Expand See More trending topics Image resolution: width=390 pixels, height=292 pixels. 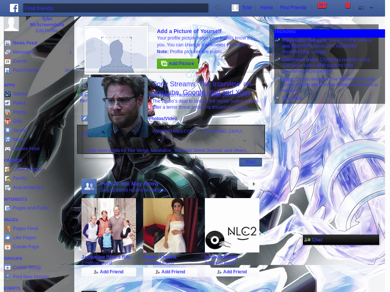tap(292, 98)
